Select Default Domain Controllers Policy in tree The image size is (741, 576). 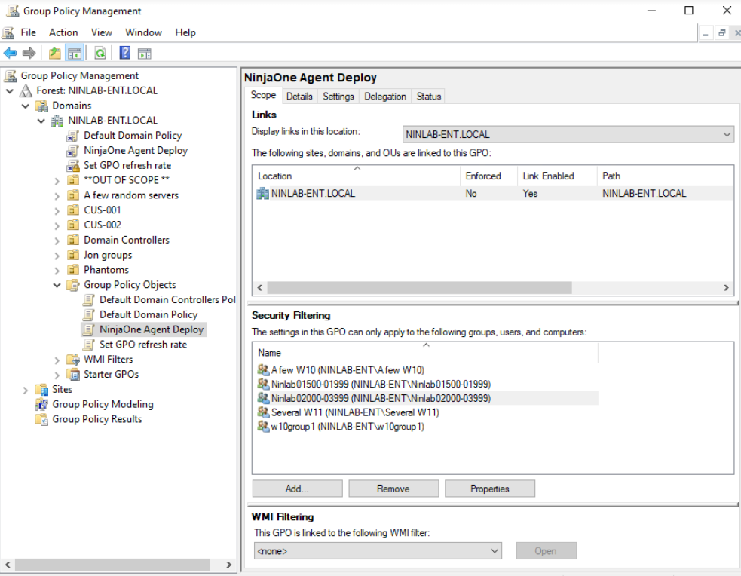click(167, 300)
